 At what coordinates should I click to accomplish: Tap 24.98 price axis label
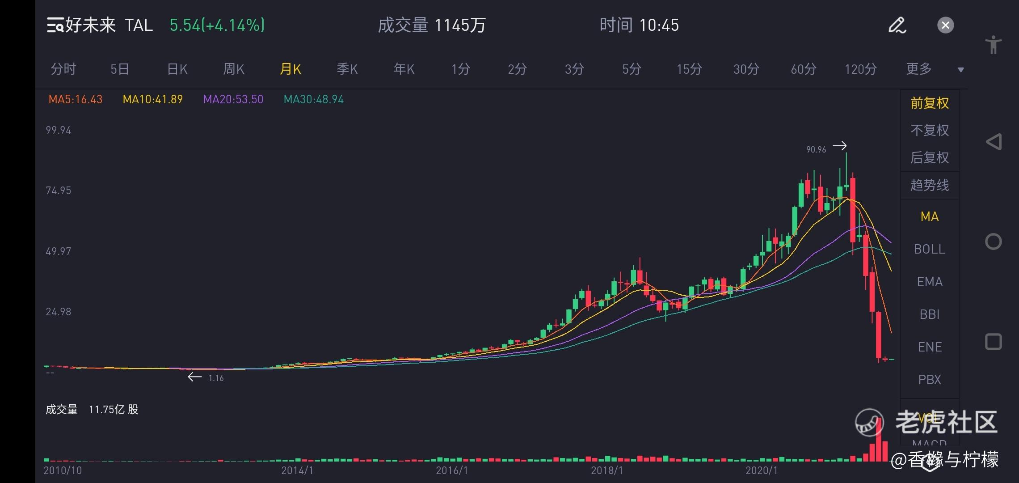pyautogui.click(x=59, y=312)
